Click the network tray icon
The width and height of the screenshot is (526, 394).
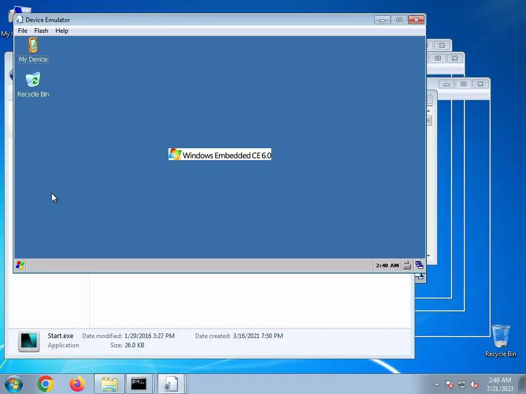click(x=462, y=384)
